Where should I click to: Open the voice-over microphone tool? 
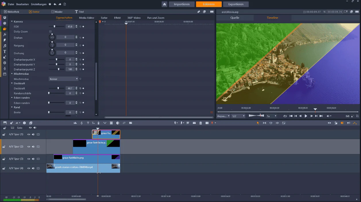pos(98,123)
